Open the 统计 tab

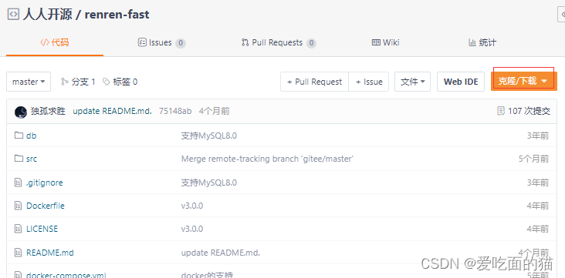pos(482,43)
